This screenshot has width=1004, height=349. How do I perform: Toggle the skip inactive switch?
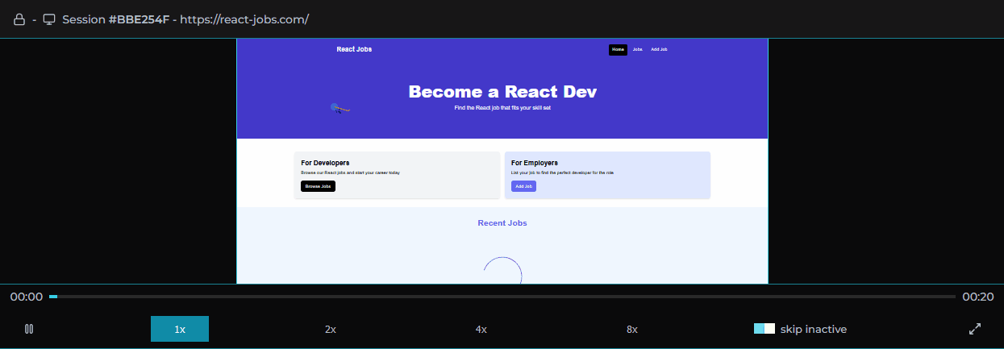pos(764,329)
